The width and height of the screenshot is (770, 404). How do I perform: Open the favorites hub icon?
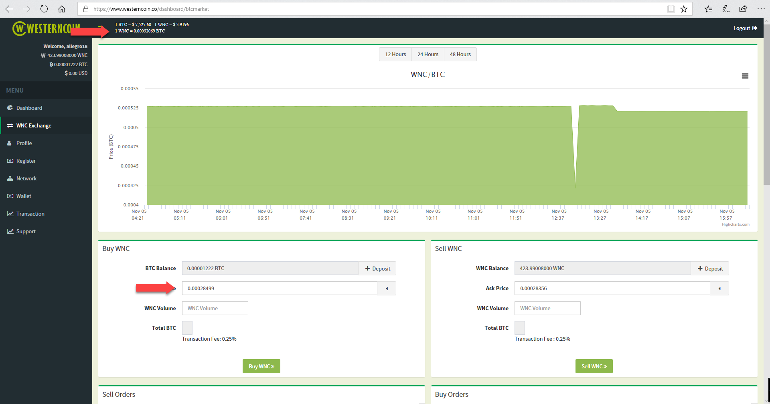[709, 9]
